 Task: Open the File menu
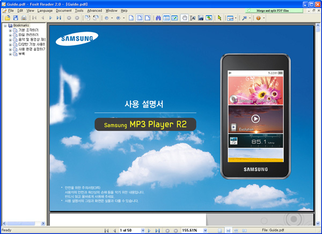pyautogui.click(x=11, y=11)
